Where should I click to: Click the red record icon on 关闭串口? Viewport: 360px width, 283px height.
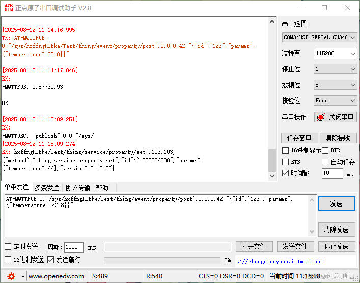pyautogui.click(x=320, y=117)
